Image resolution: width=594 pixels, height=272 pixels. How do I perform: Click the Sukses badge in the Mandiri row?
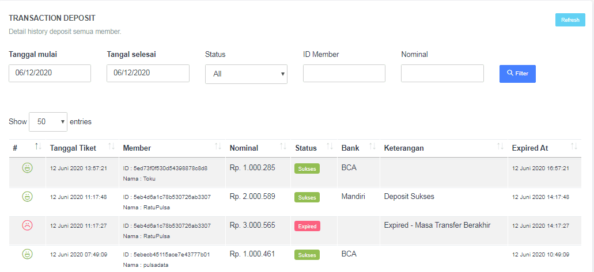[x=307, y=197]
